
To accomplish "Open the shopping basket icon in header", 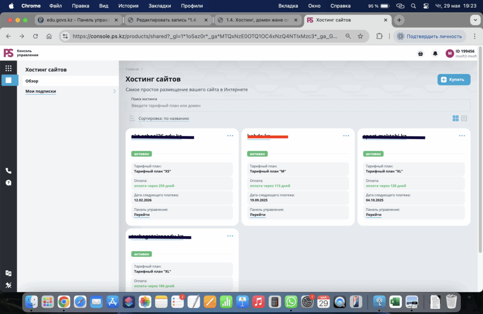I will coord(420,54).
